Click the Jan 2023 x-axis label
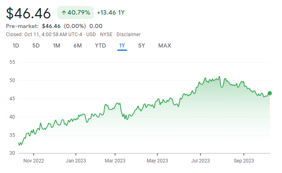The image size is (282, 173). pos(76,161)
